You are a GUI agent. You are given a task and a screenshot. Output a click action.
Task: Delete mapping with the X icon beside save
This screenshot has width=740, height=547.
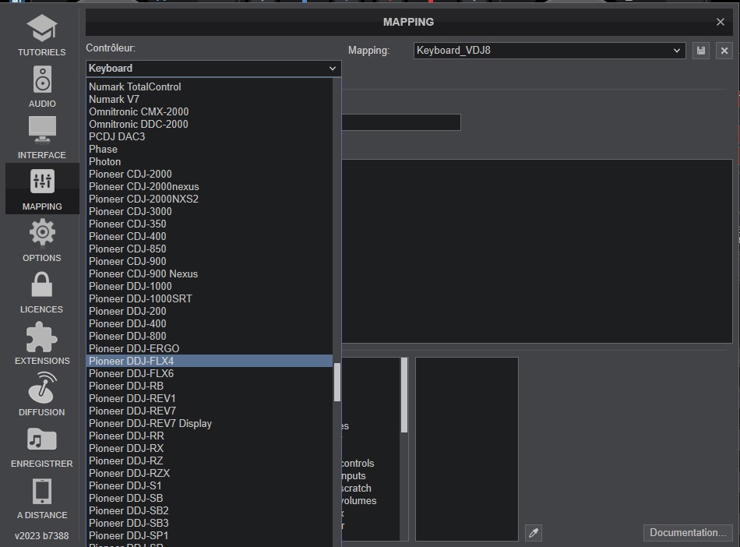[724, 51]
